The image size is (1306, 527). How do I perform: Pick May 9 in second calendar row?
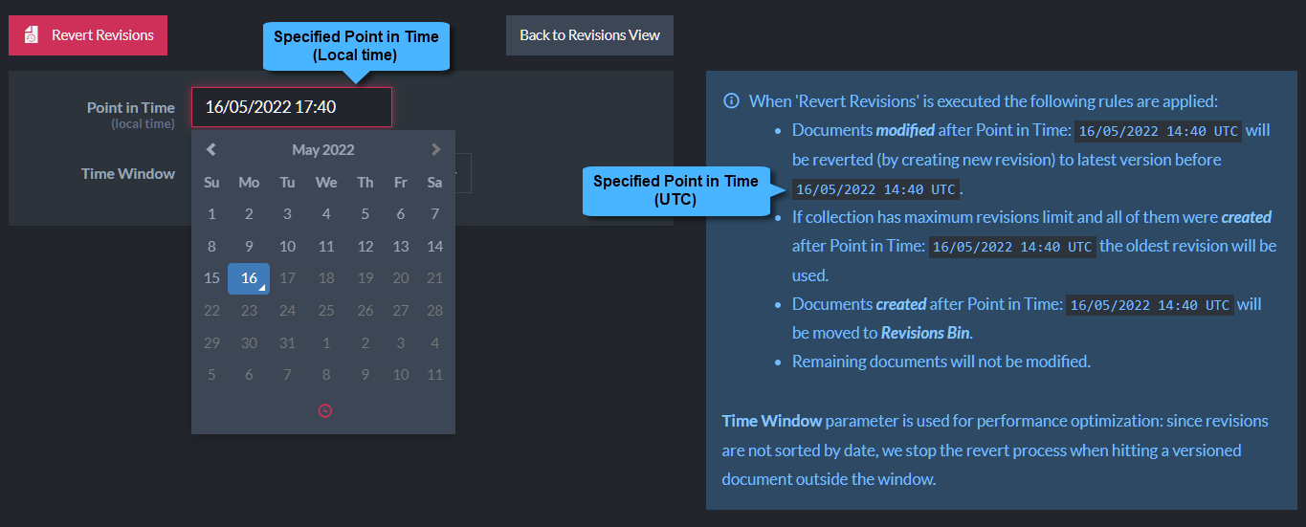coord(249,246)
